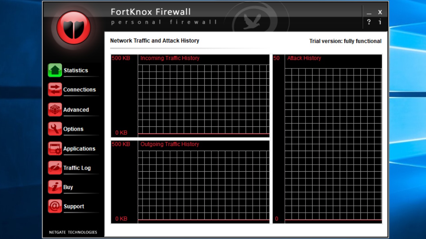Image resolution: width=426 pixels, height=239 pixels.
Task: Click the Traffic Log pencil icon
Action: 55,168
